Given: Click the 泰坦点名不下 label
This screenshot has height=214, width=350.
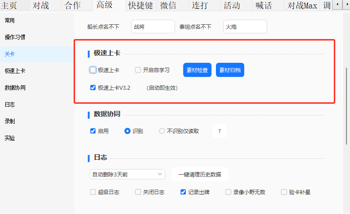Looking at the screenshot, I should 195,27.
